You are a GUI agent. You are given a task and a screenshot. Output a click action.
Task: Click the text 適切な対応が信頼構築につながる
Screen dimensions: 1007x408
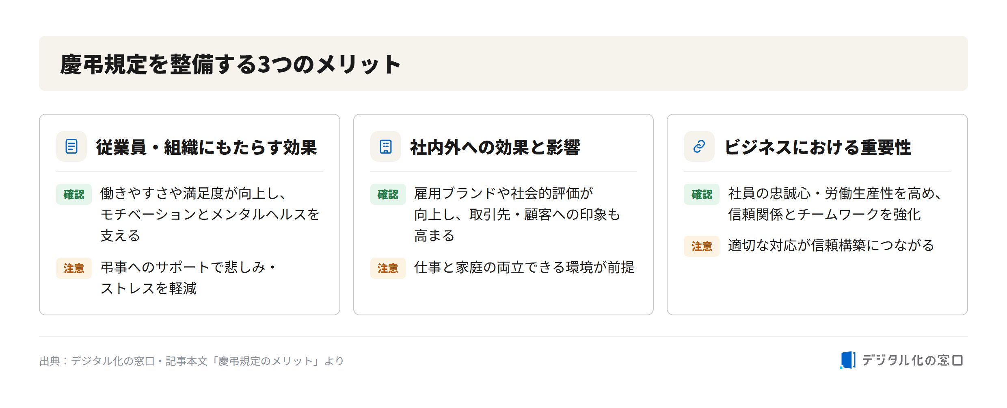pyautogui.click(x=831, y=245)
